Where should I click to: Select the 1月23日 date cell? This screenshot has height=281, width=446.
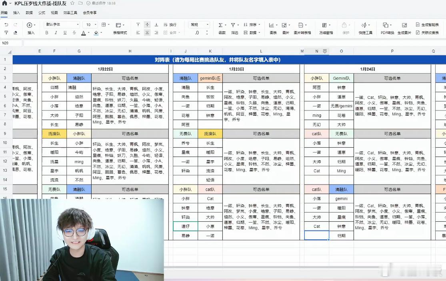click(236, 69)
